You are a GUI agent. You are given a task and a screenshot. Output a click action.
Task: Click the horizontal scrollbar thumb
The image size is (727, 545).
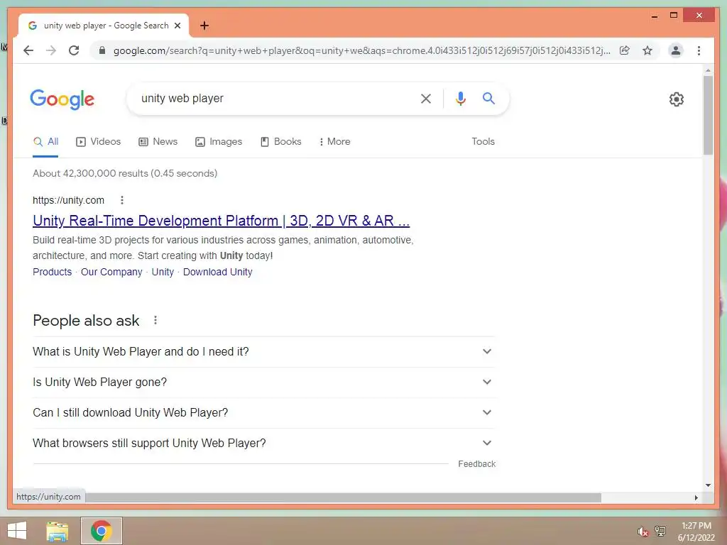tap(343, 497)
